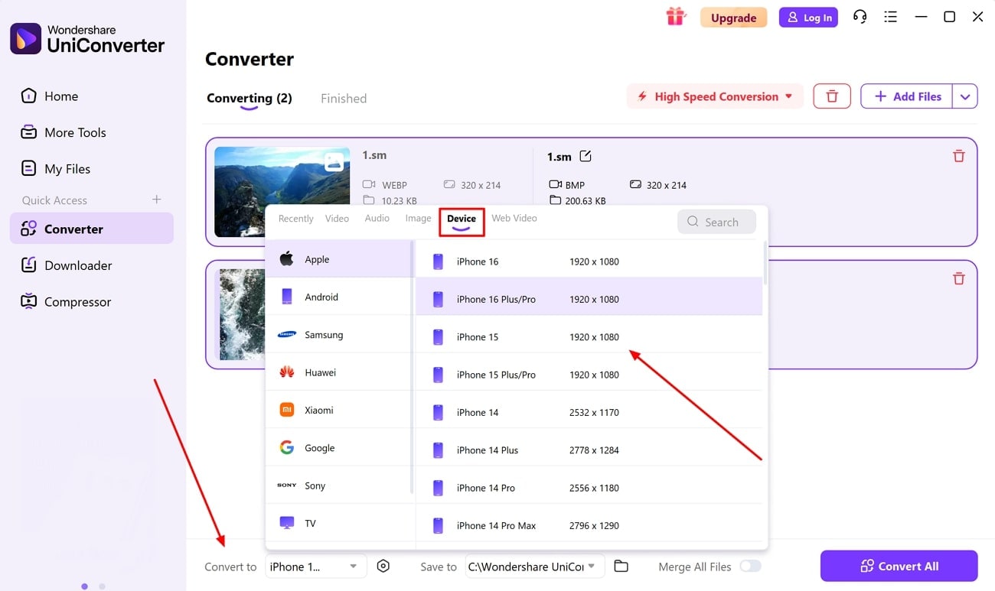Choose the TV device category
The image size is (995, 591).
point(338,523)
